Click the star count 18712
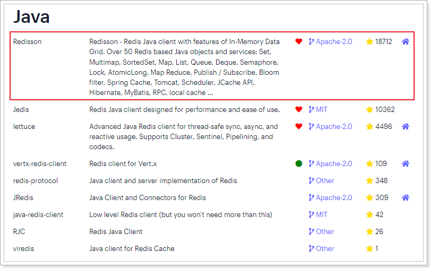This screenshot has width=430, height=268. 384,41
